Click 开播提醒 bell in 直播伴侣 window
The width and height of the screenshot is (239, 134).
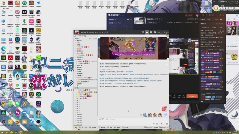[x=191, y=19]
